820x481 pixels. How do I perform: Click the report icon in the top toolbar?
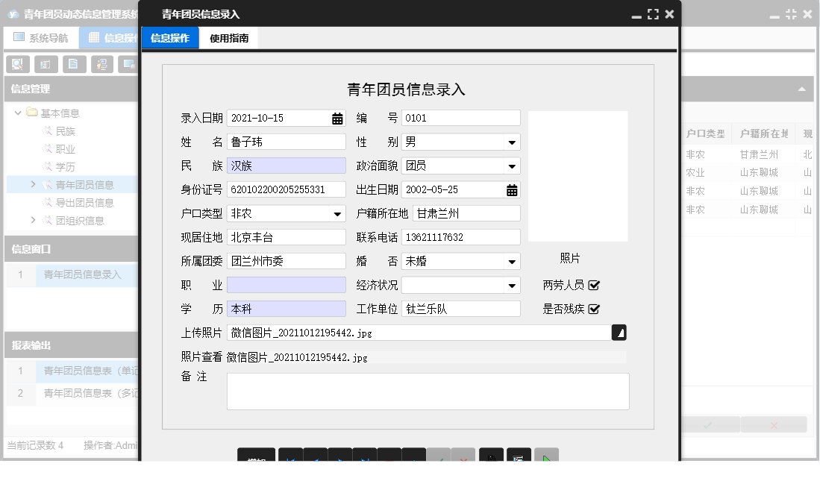click(x=46, y=65)
